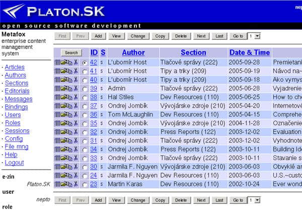
Task: Click the top Copy button
Action: pyautogui.click(x=160, y=36)
